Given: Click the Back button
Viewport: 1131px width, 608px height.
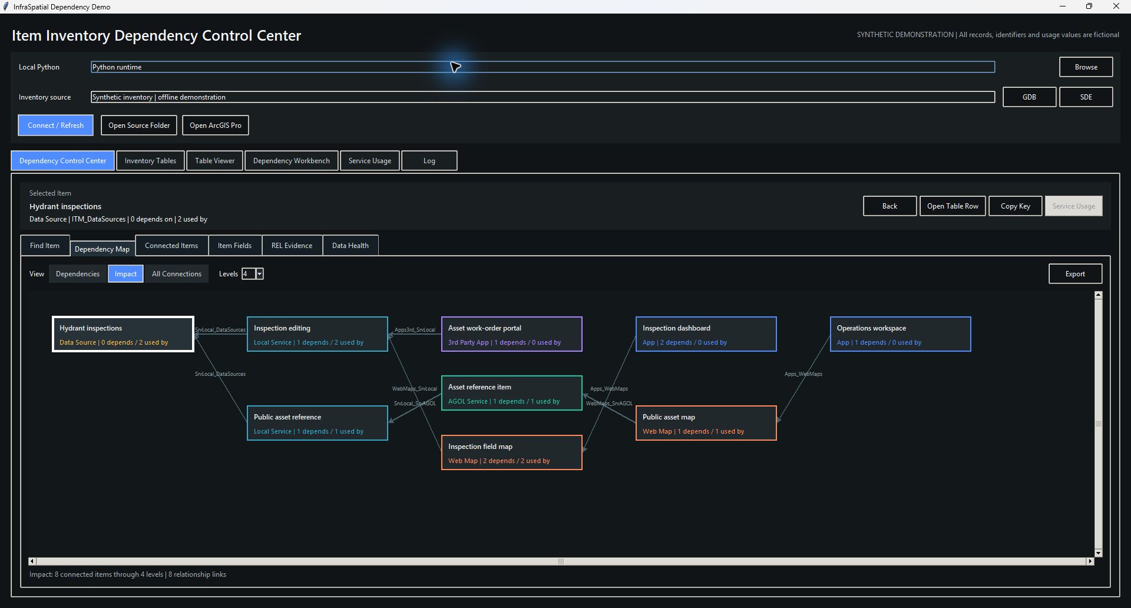Looking at the screenshot, I should click(x=890, y=206).
